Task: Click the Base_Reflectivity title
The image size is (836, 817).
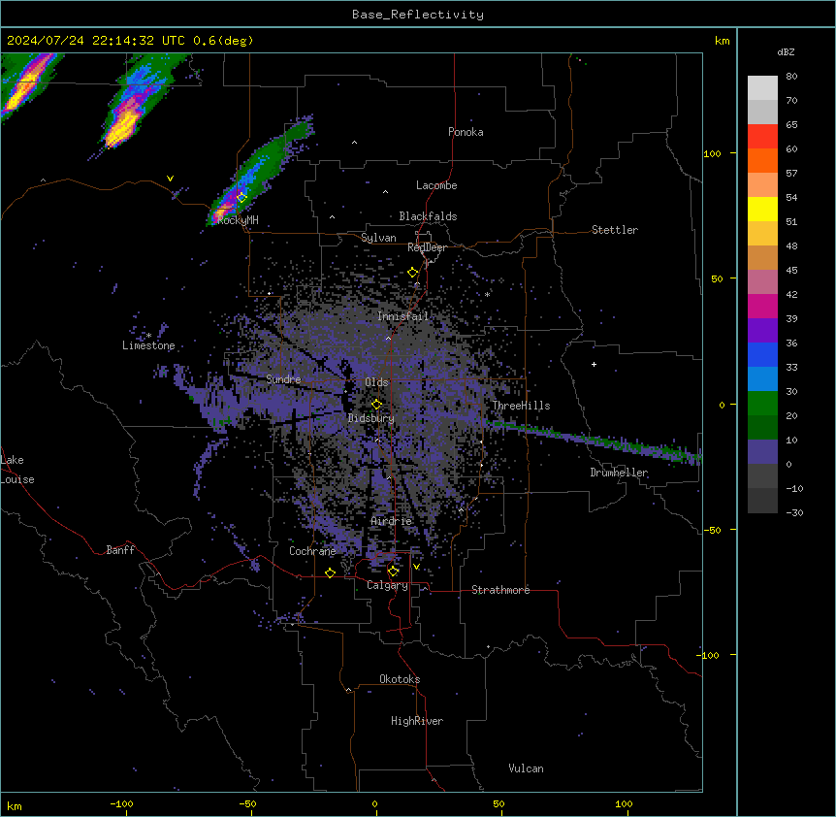Action: click(418, 15)
